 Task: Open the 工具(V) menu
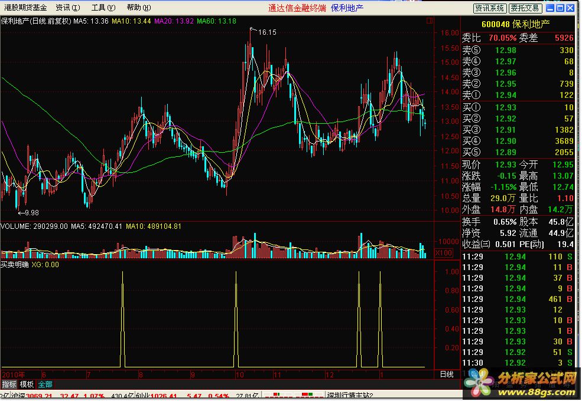(103, 8)
